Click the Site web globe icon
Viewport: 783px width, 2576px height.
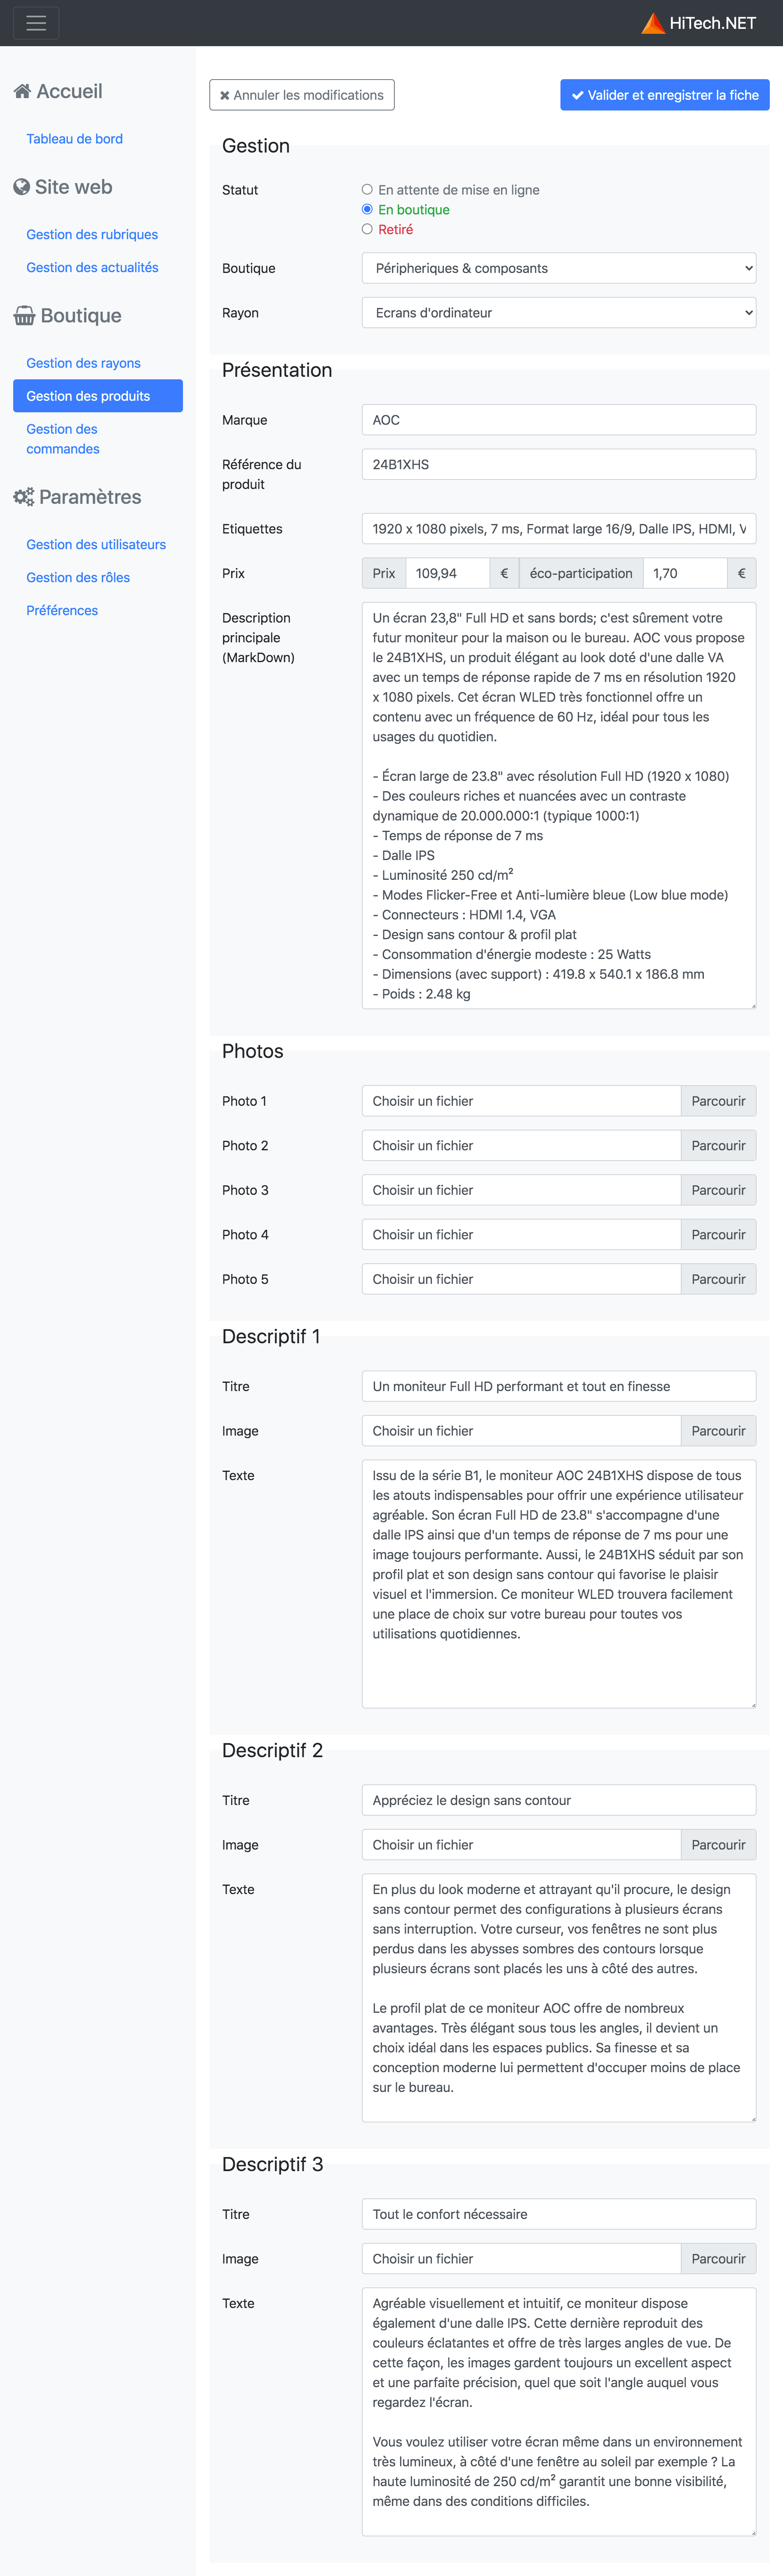pos(21,187)
